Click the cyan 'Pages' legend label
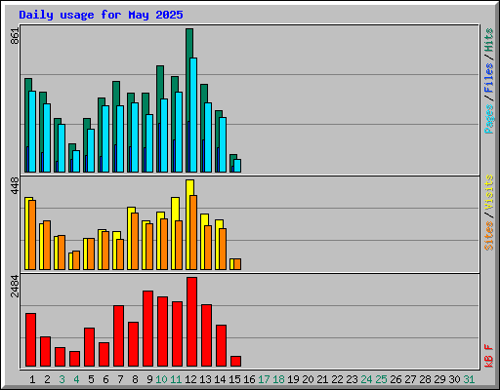This screenshot has width=500, height=390. pos(488,119)
